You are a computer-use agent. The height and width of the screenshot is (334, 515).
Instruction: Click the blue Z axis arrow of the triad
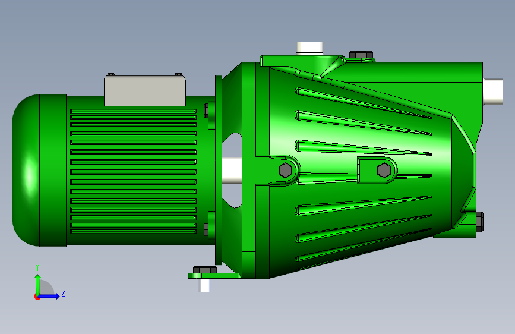[49, 296]
